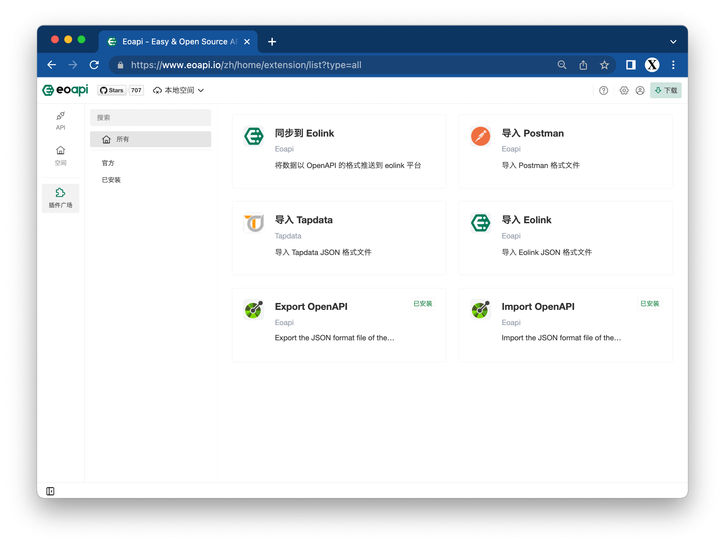This screenshot has width=725, height=547.
Task: Filter extensions by 官方
Action: point(108,163)
